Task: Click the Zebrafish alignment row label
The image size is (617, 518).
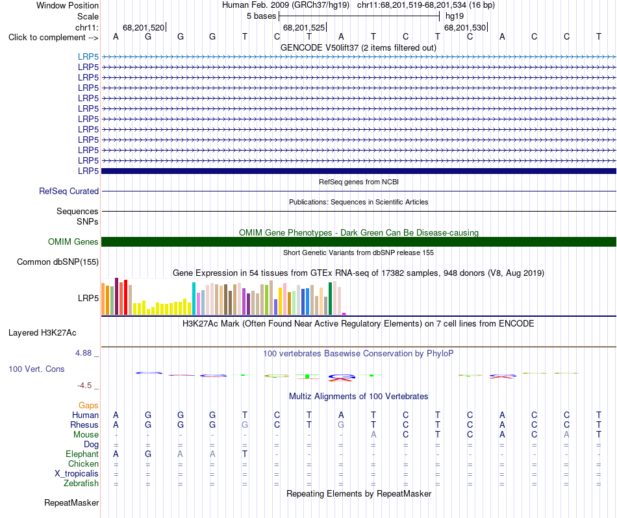Action: [x=81, y=483]
